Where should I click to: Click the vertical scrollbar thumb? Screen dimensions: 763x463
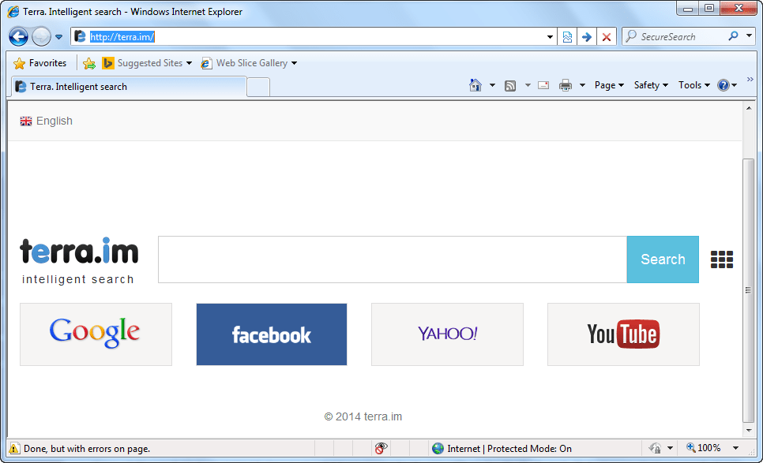tap(749, 290)
